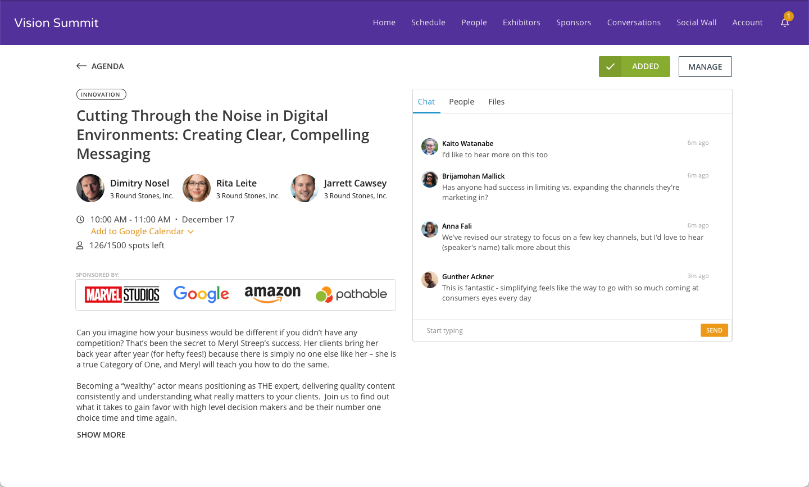
Task: Click message 'I'd like to hear more on this too'
Action: (x=494, y=154)
